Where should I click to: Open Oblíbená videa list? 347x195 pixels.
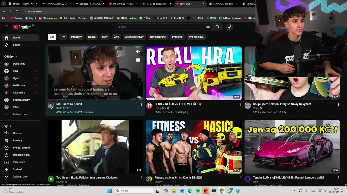[x=21, y=155]
